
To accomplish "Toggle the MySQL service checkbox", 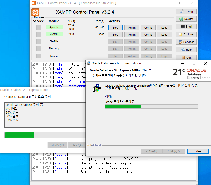I will [x=39, y=35].
